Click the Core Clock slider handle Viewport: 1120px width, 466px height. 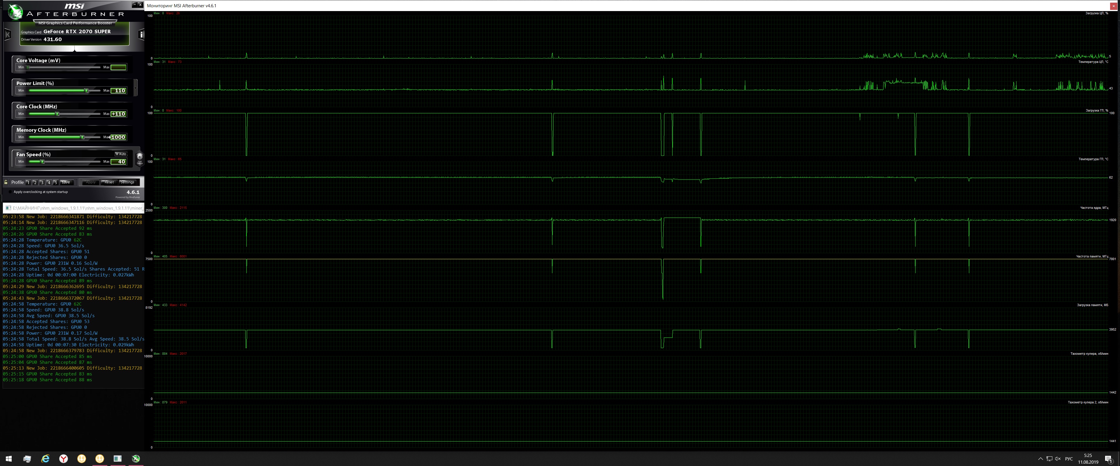tap(57, 114)
